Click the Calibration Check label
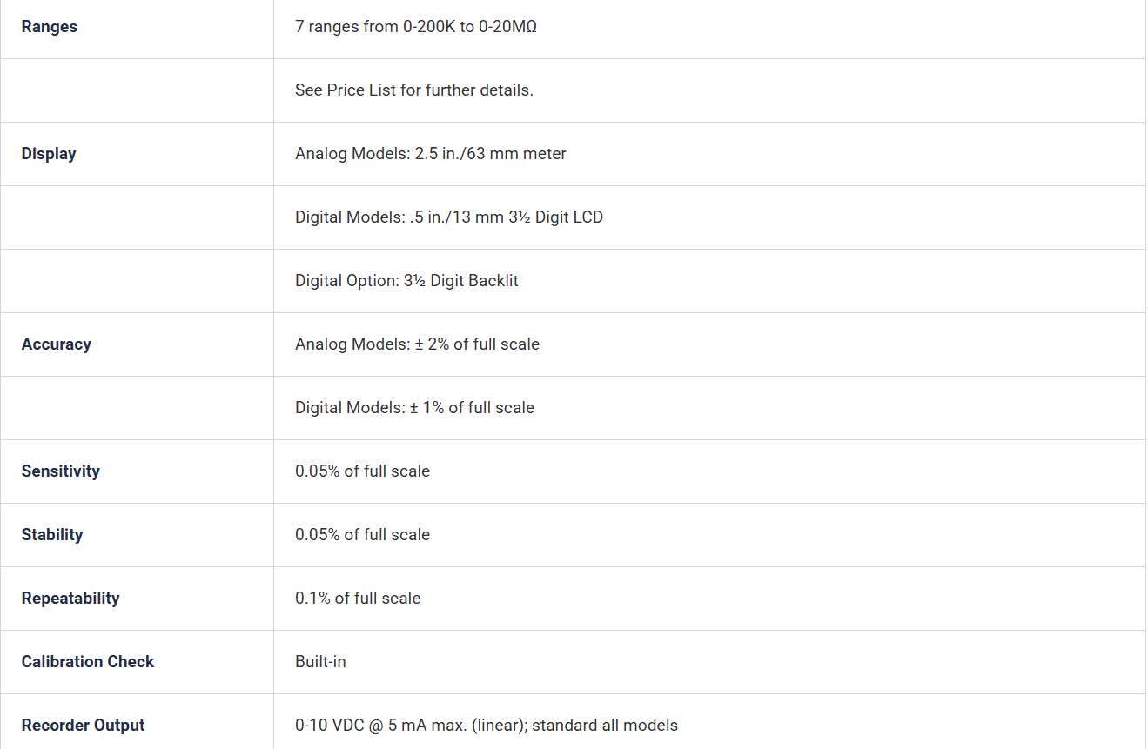 pyautogui.click(x=87, y=662)
